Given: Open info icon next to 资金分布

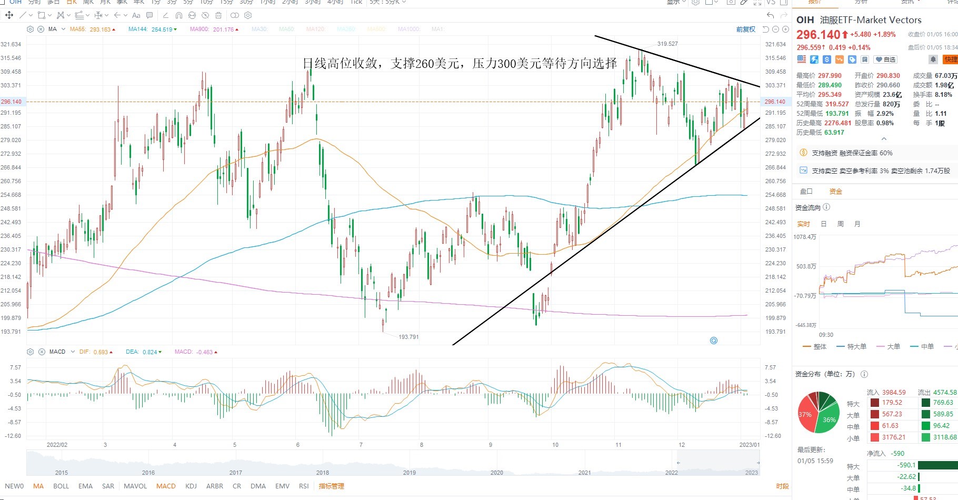Looking at the screenshot, I should (x=864, y=374).
